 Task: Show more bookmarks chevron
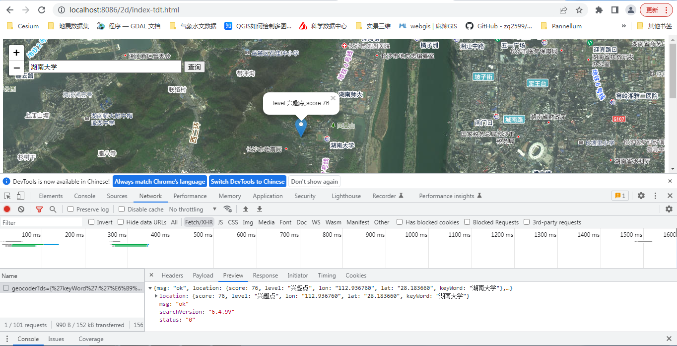click(x=623, y=26)
